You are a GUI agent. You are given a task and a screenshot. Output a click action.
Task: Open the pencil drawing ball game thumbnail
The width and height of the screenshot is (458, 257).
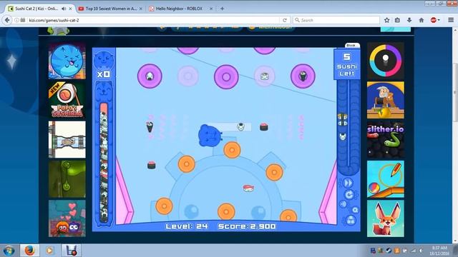coord(386,179)
